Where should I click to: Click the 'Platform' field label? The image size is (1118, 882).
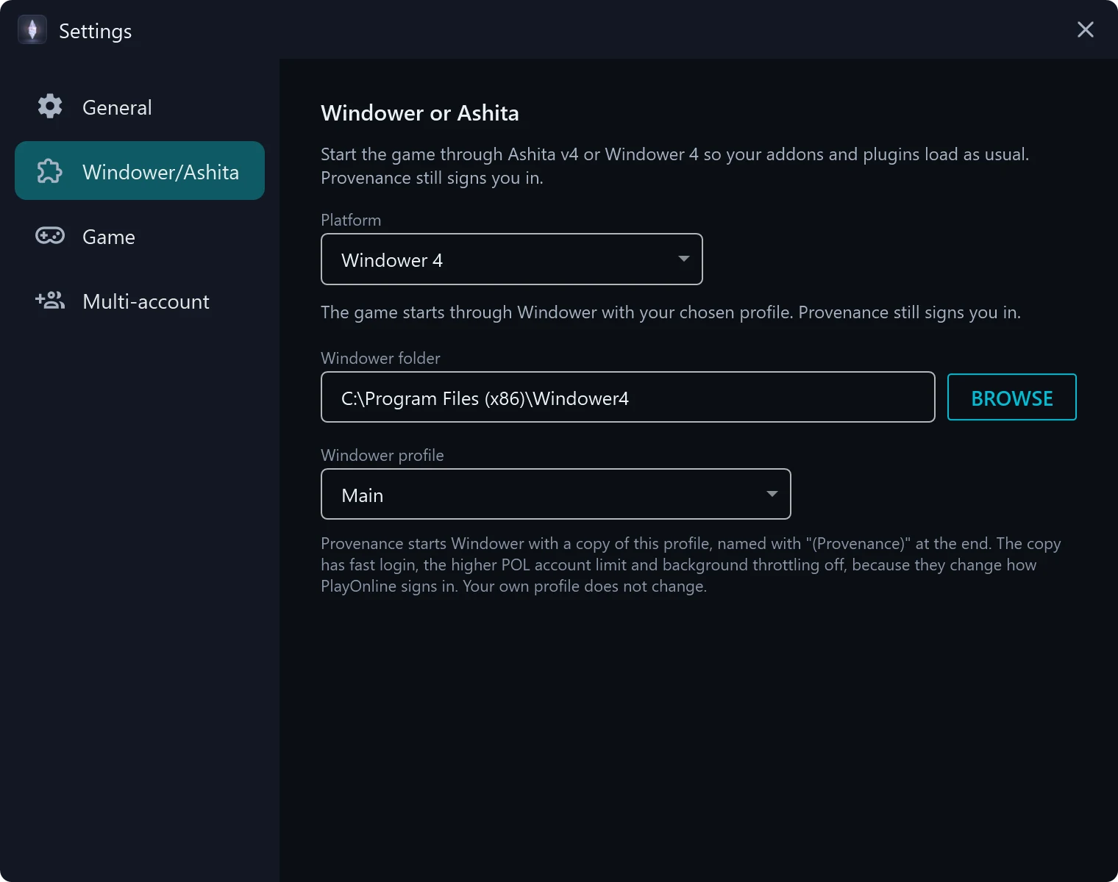point(351,220)
